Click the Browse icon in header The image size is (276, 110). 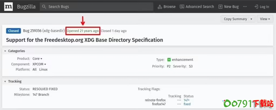tap(160, 7)
